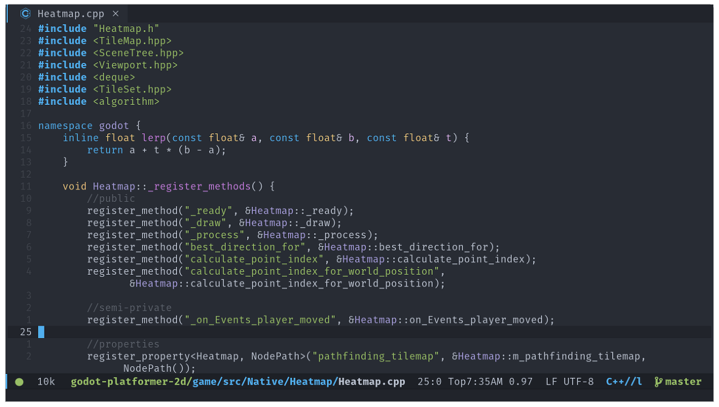Click the green status dot in the modeline
Viewport: 719px width, 407px height.
tap(19, 382)
